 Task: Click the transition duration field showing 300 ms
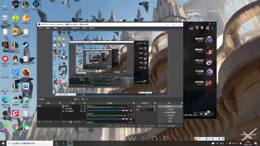pyautogui.click(x=147, y=110)
